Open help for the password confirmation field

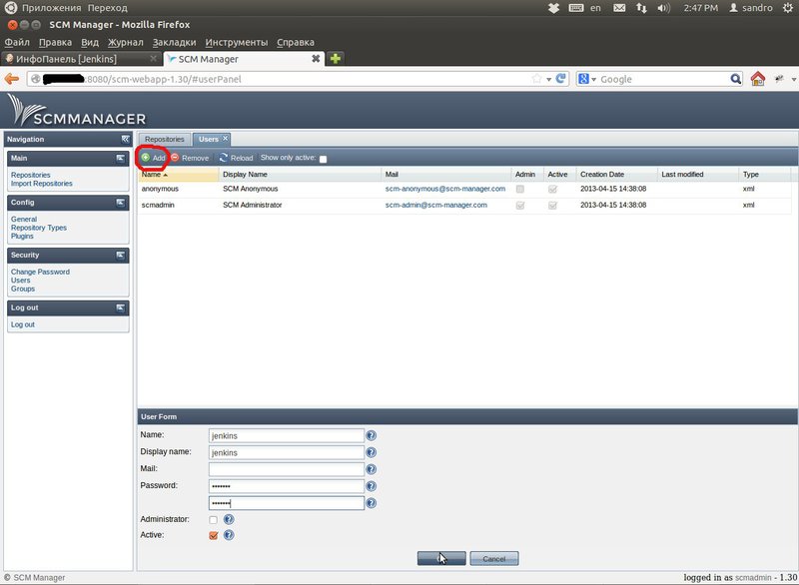371,502
